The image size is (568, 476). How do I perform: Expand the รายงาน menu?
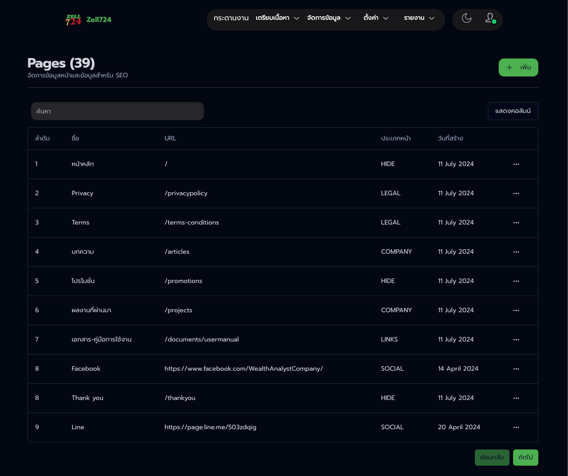[x=419, y=18]
